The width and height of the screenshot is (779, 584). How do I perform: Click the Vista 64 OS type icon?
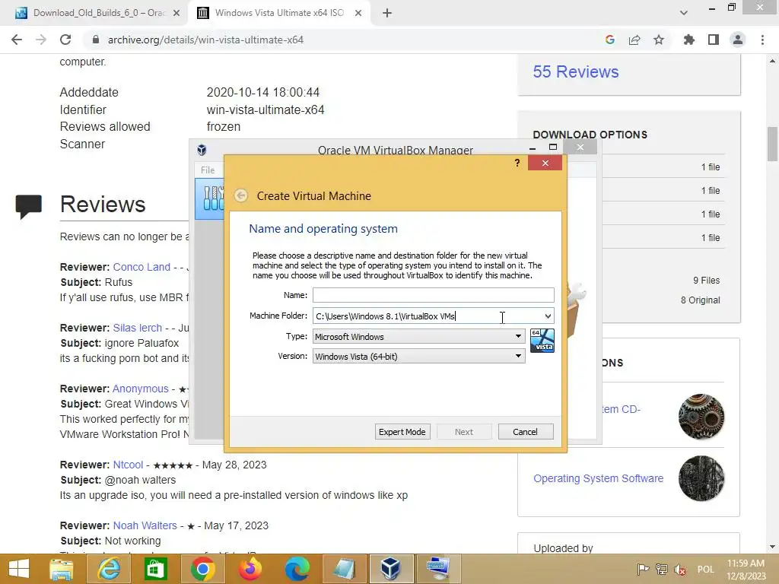tap(542, 341)
